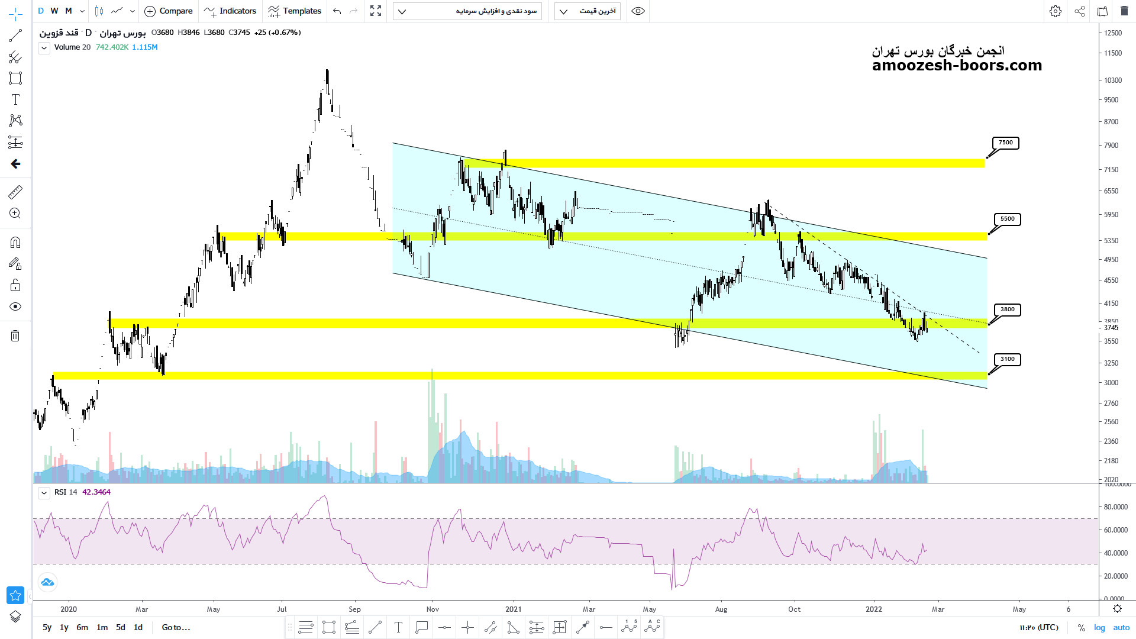Toggle log scale on price axis
Screen dimensions: 1136x639
[1099, 627]
